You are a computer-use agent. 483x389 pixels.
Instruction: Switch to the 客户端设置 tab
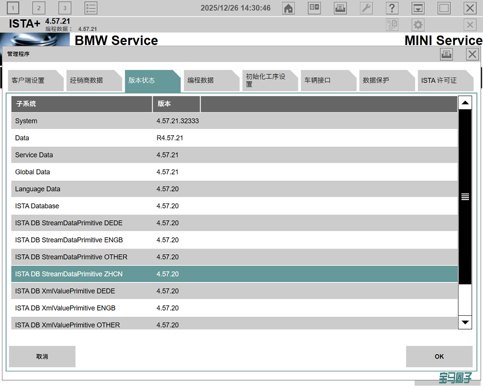click(35, 80)
